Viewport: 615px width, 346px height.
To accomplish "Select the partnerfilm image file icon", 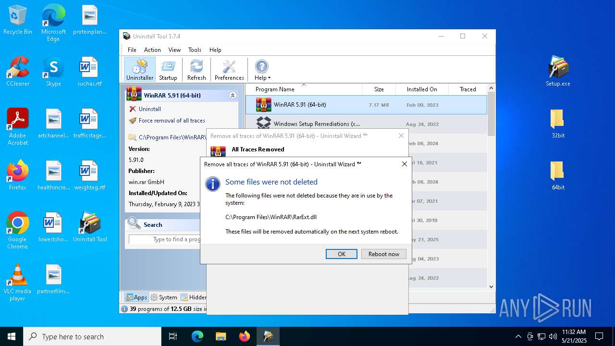I will (53, 279).
